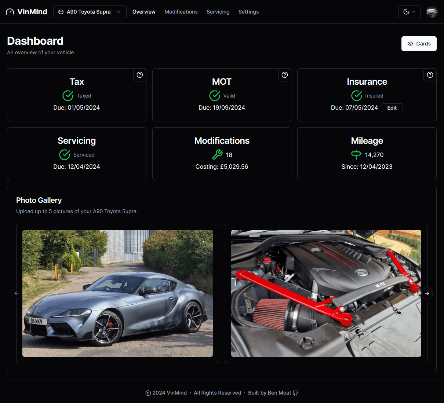444x403 pixels.
Task: Follow the Ben Moat link
Action: 279,393
